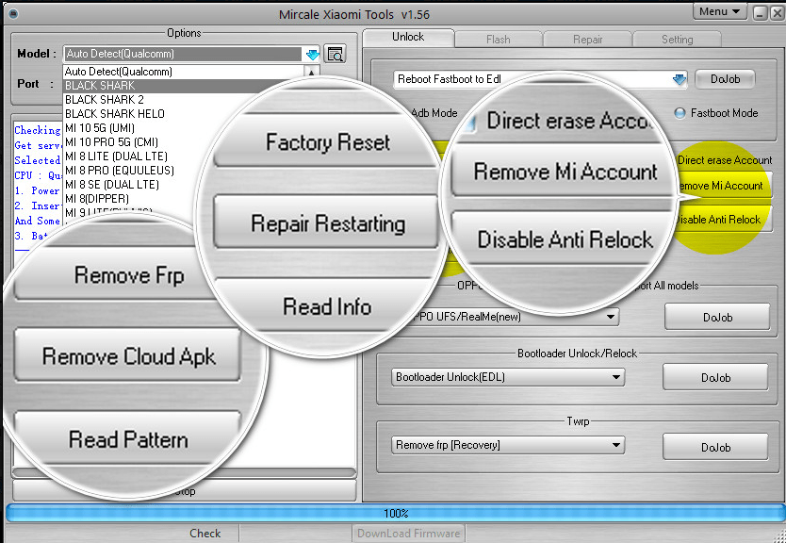This screenshot has width=786, height=543.
Task: Choose BLACK SHARK 2 in the model list
Action: tap(105, 100)
